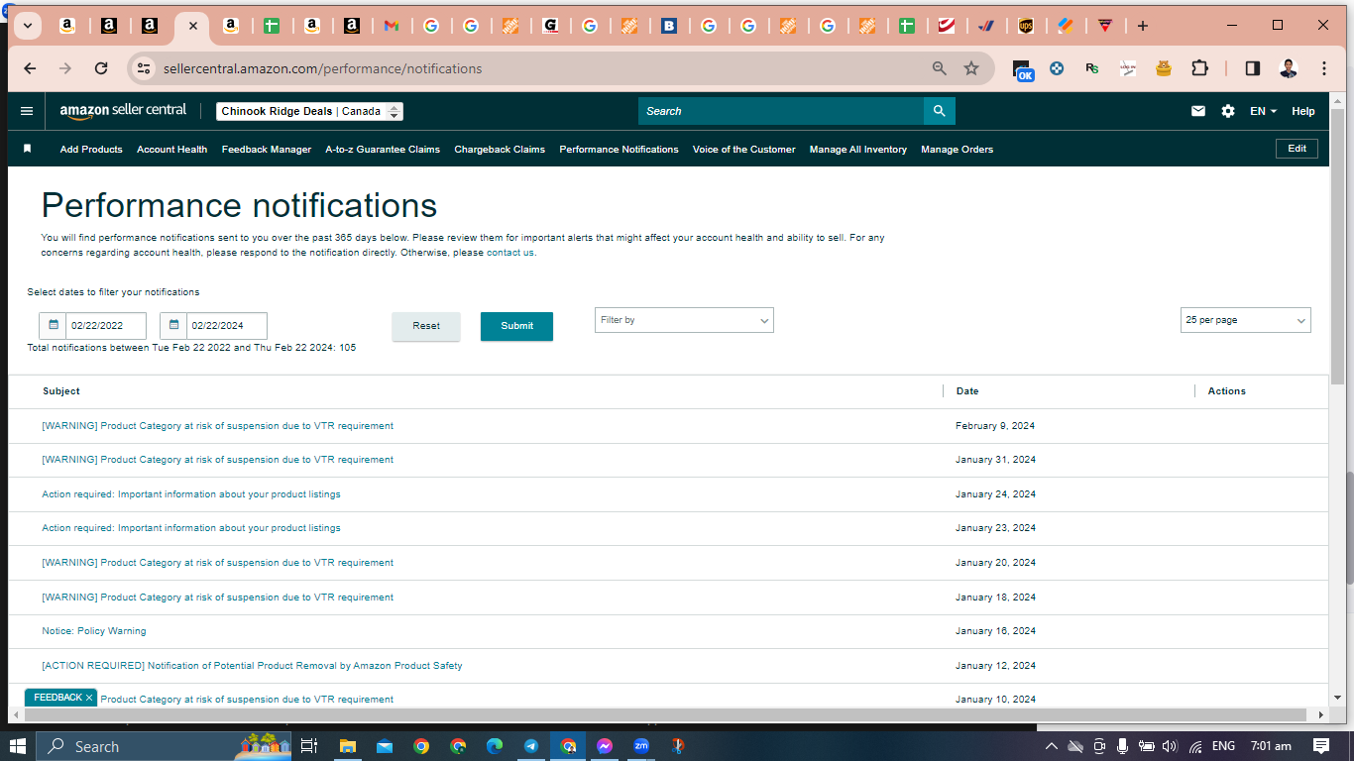This screenshot has width=1354, height=761.
Task: Click the Seller Central search field
Action: coord(781,111)
